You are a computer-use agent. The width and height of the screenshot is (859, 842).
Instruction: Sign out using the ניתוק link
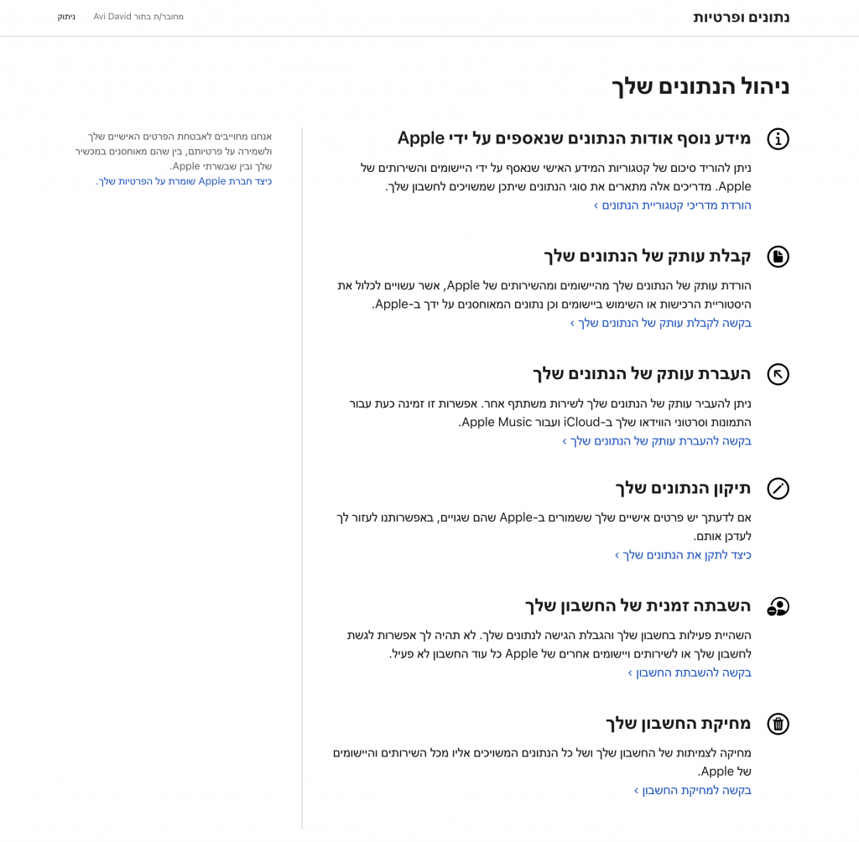[x=66, y=17]
